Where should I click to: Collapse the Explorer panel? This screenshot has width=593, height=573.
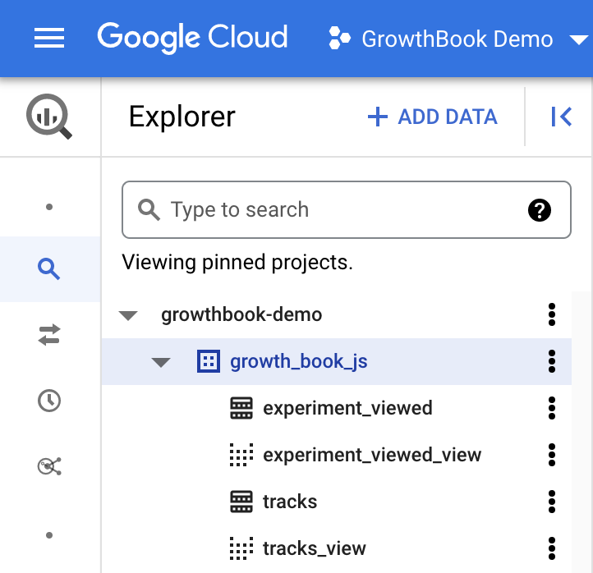pyautogui.click(x=561, y=117)
